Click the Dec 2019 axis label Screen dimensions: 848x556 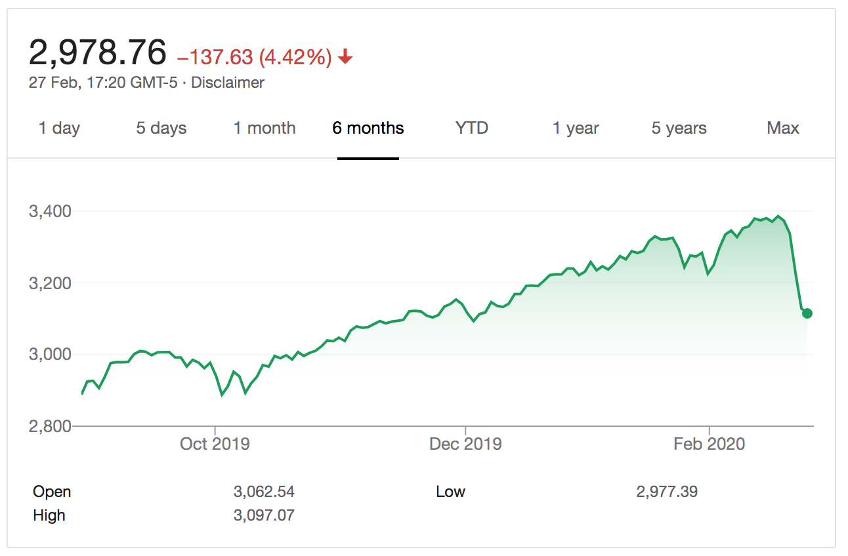tap(465, 444)
